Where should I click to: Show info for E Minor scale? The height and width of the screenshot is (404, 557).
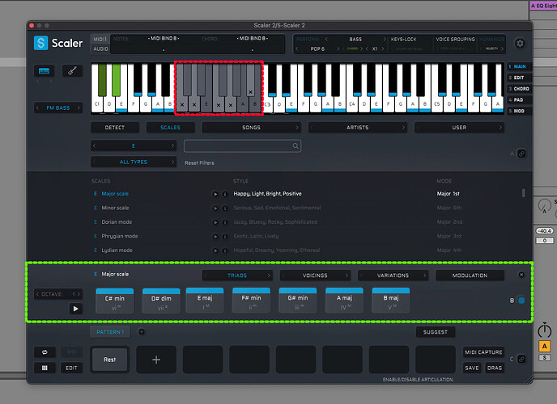pyautogui.click(x=224, y=208)
